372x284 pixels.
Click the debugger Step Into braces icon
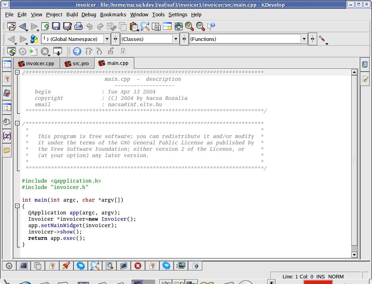click(99, 51)
